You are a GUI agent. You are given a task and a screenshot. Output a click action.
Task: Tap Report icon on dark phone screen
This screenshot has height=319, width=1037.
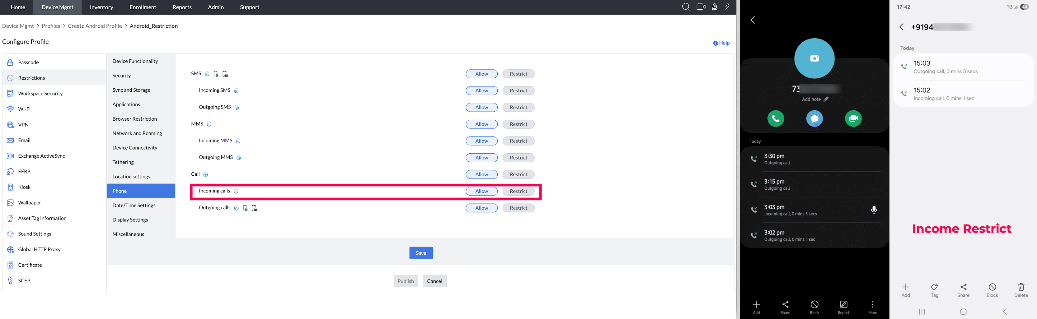[843, 307]
